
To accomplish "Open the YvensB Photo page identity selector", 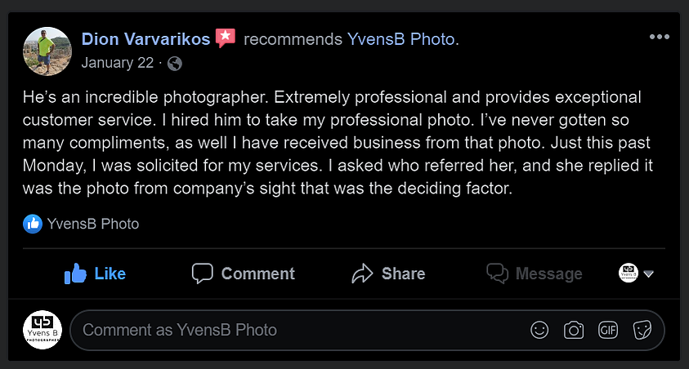I will [629, 273].
